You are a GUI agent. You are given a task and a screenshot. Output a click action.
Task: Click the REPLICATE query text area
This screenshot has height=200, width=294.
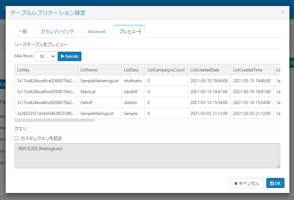click(147, 155)
